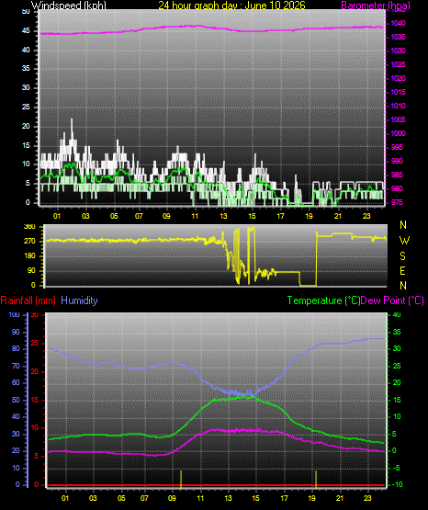Click the 40 value on temperature axis
The image size is (428, 510).
coord(397,314)
